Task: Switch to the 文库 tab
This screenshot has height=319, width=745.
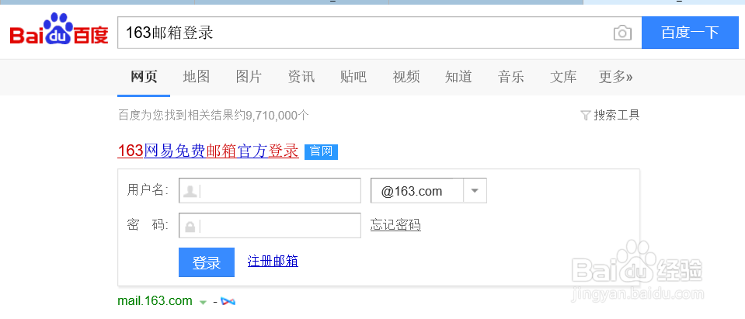Action: (x=563, y=76)
